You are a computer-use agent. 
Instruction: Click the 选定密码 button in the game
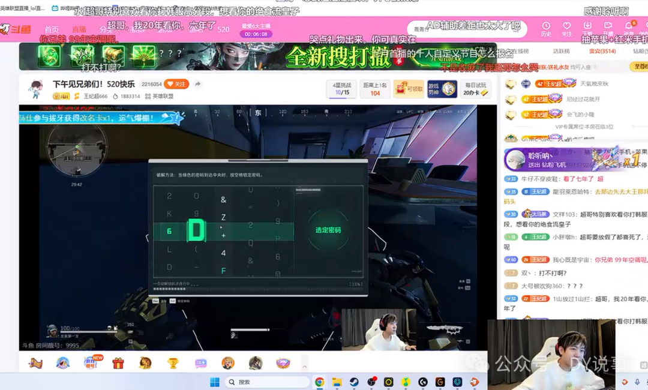[328, 230]
